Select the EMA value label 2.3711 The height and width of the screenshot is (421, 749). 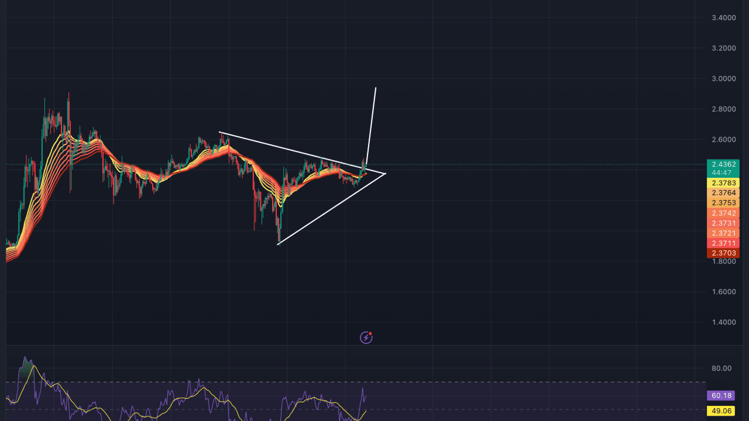click(723, 243)
